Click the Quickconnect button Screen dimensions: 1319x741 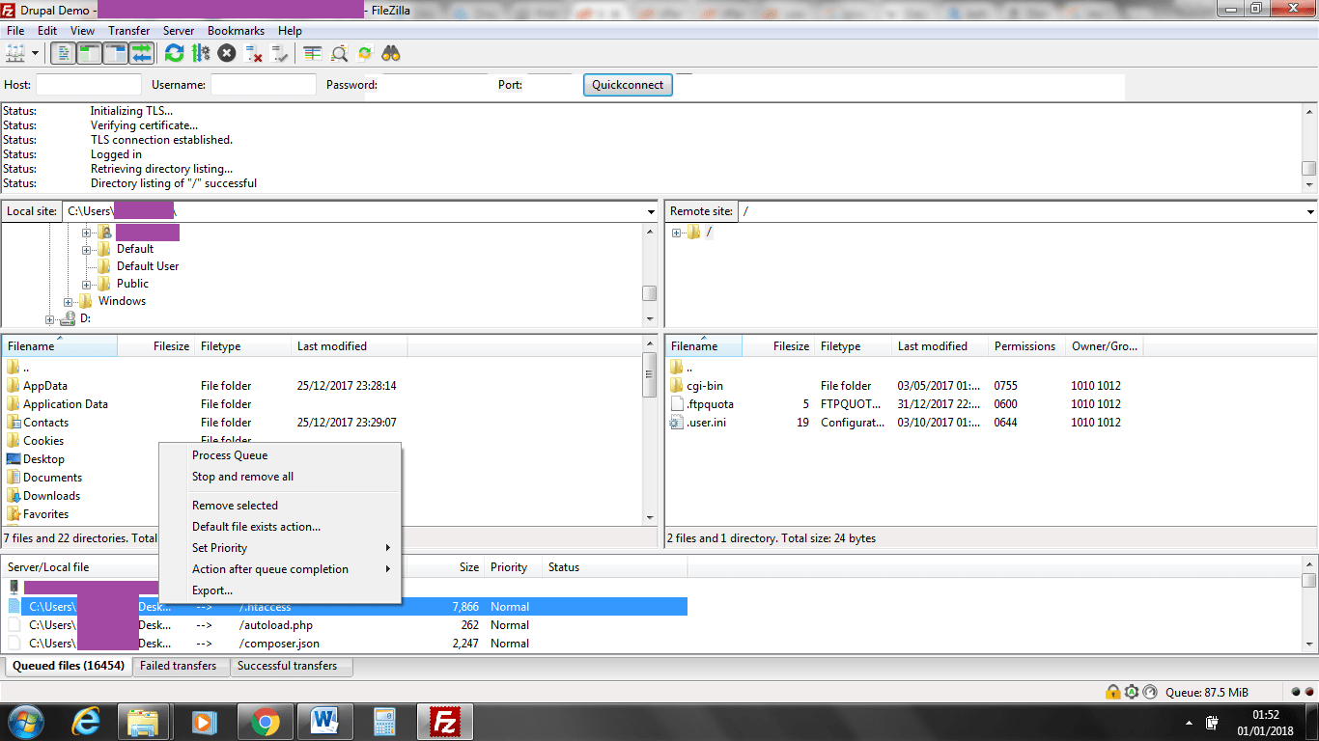628,85
